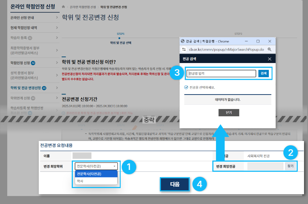Expand chevron beside 학점인정 신청
The height and width of the screenshot is (204, 308).
[57, 63]
